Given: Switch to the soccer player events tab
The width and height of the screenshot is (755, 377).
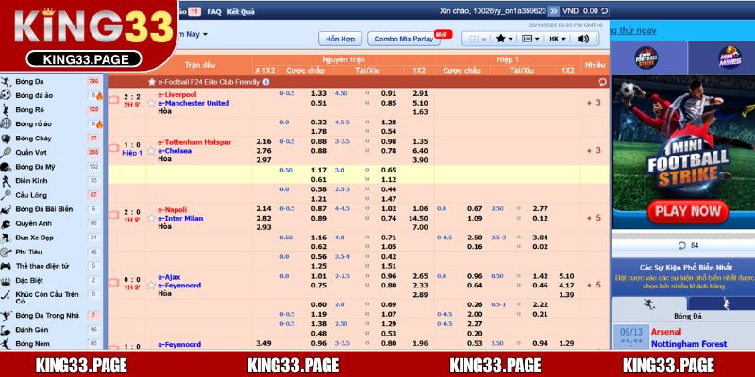Looking at the screenshot, I should pos(648,303).
